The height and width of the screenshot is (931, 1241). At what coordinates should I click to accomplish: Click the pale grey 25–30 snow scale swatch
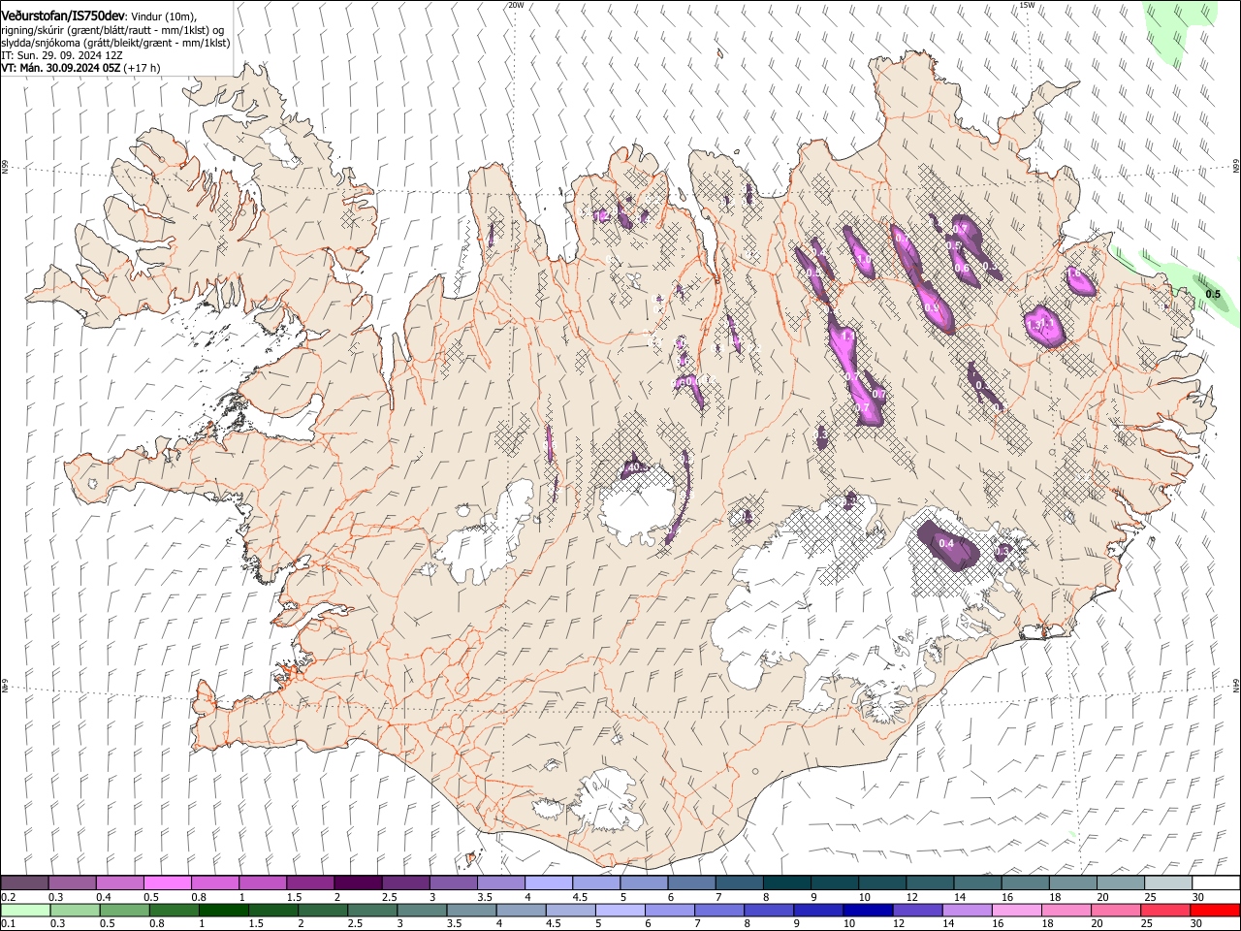[1167, 883]
